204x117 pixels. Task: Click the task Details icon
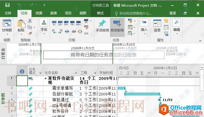(x=166, y=27)
